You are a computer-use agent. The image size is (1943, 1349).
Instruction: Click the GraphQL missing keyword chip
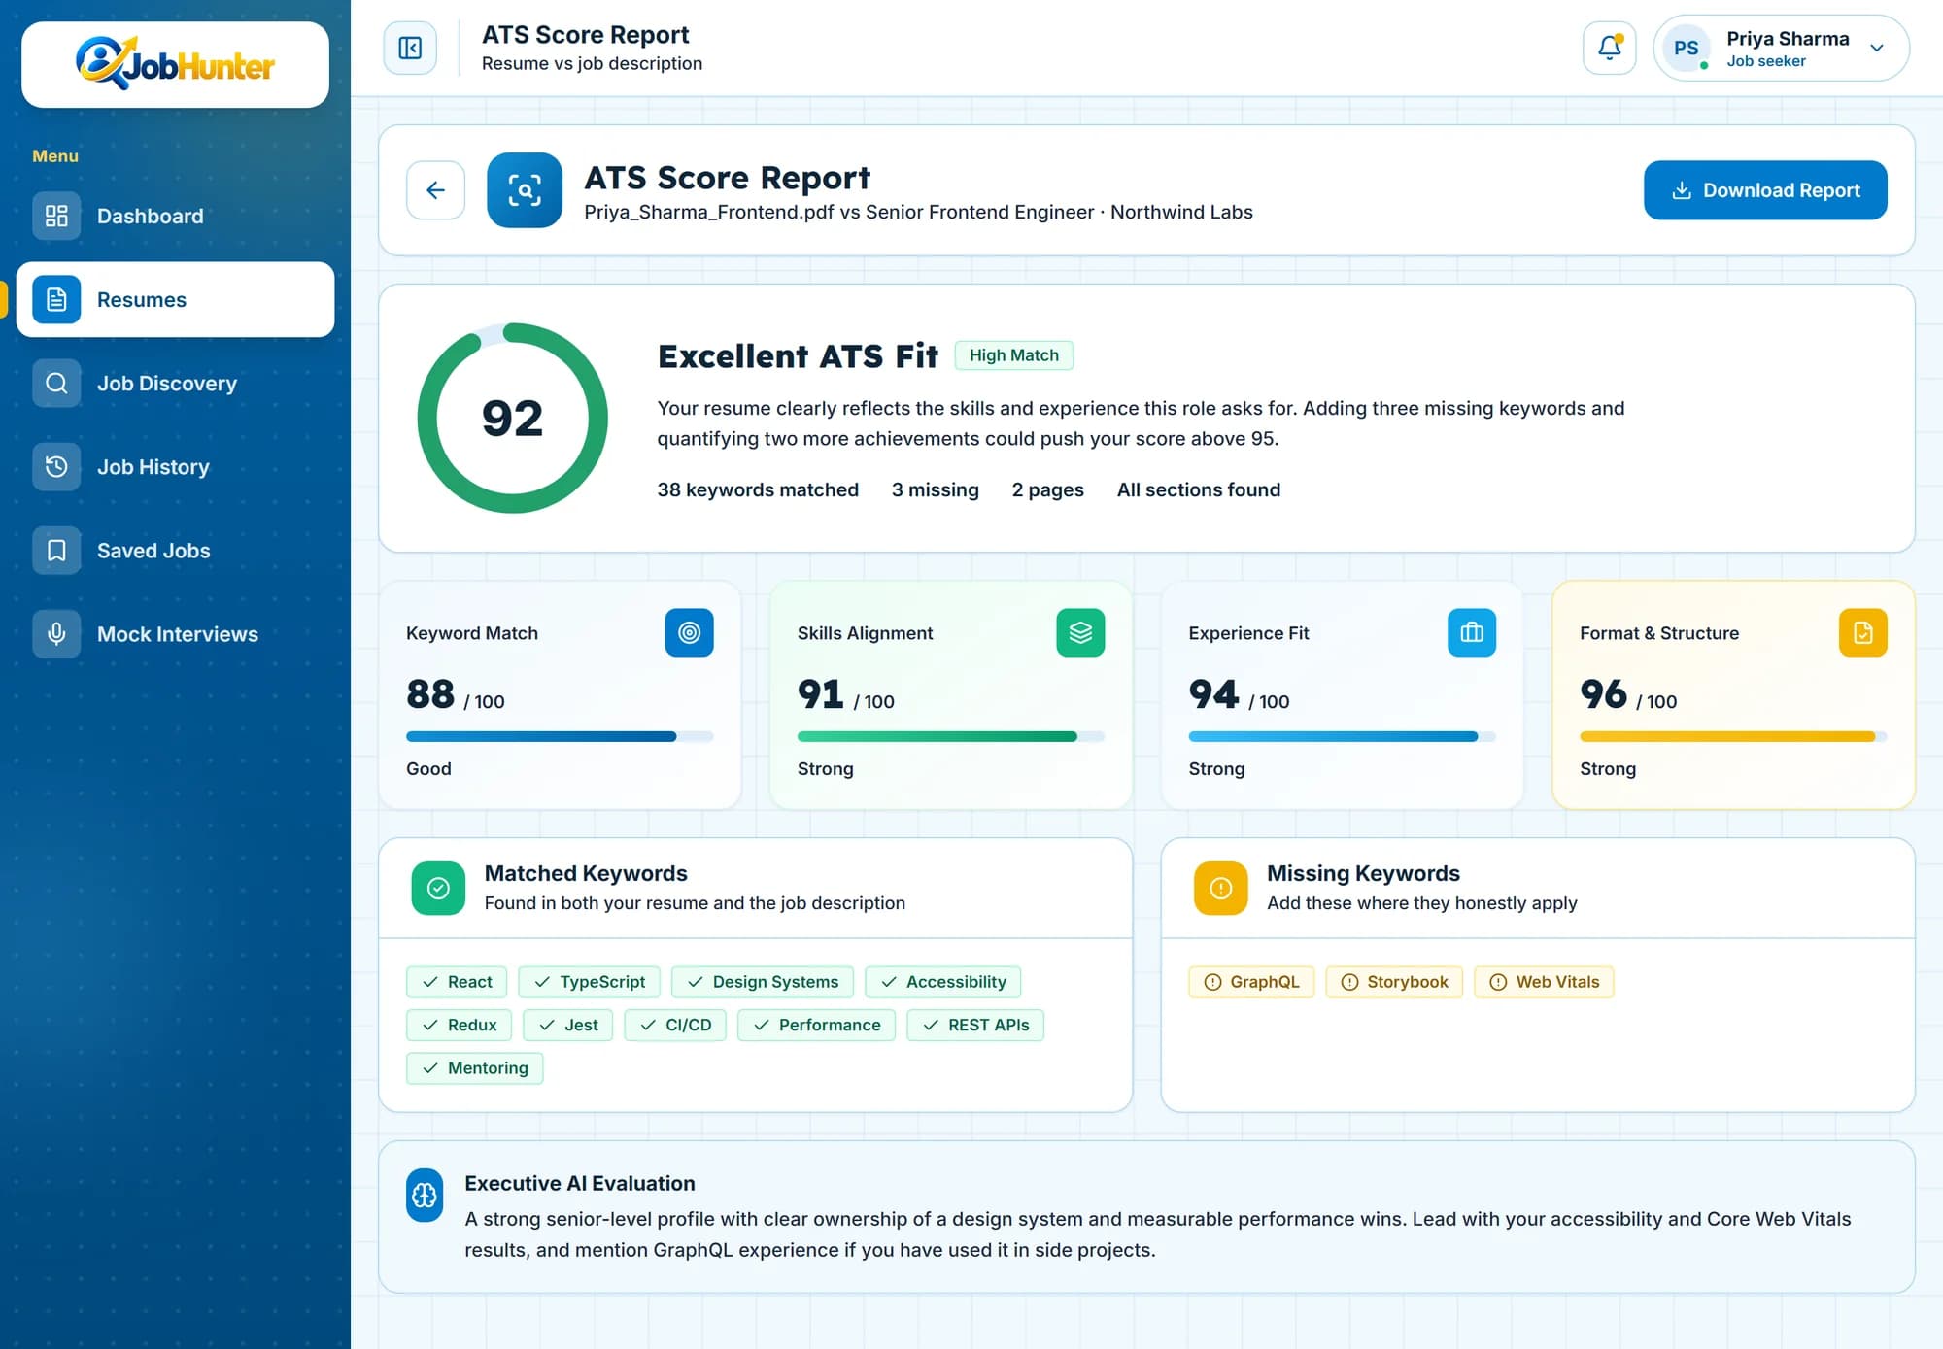pyautogui.click(x=1251, y=982)
